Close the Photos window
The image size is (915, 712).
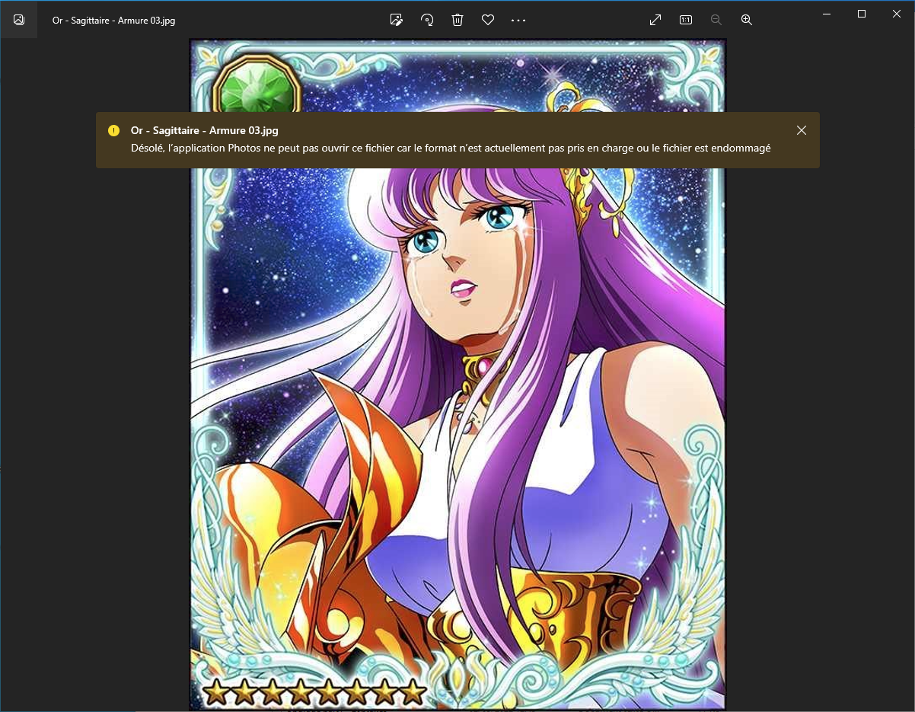pos(897,13)
